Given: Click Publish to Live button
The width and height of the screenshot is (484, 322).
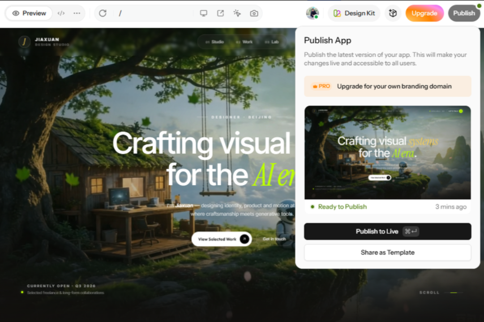Looking at the screenshot, I should (x=388, y=231).
